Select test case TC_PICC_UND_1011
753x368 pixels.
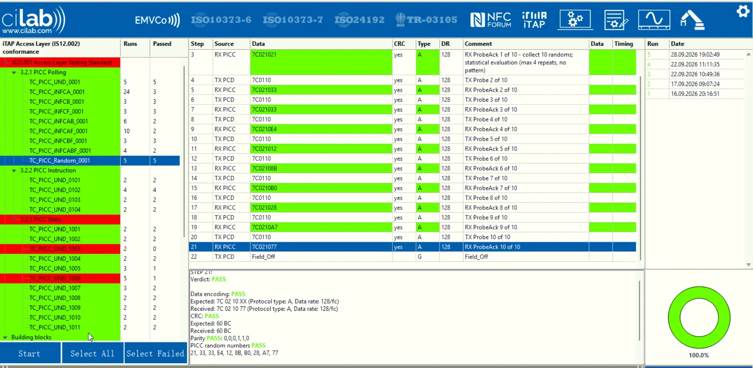click(55, 327)
